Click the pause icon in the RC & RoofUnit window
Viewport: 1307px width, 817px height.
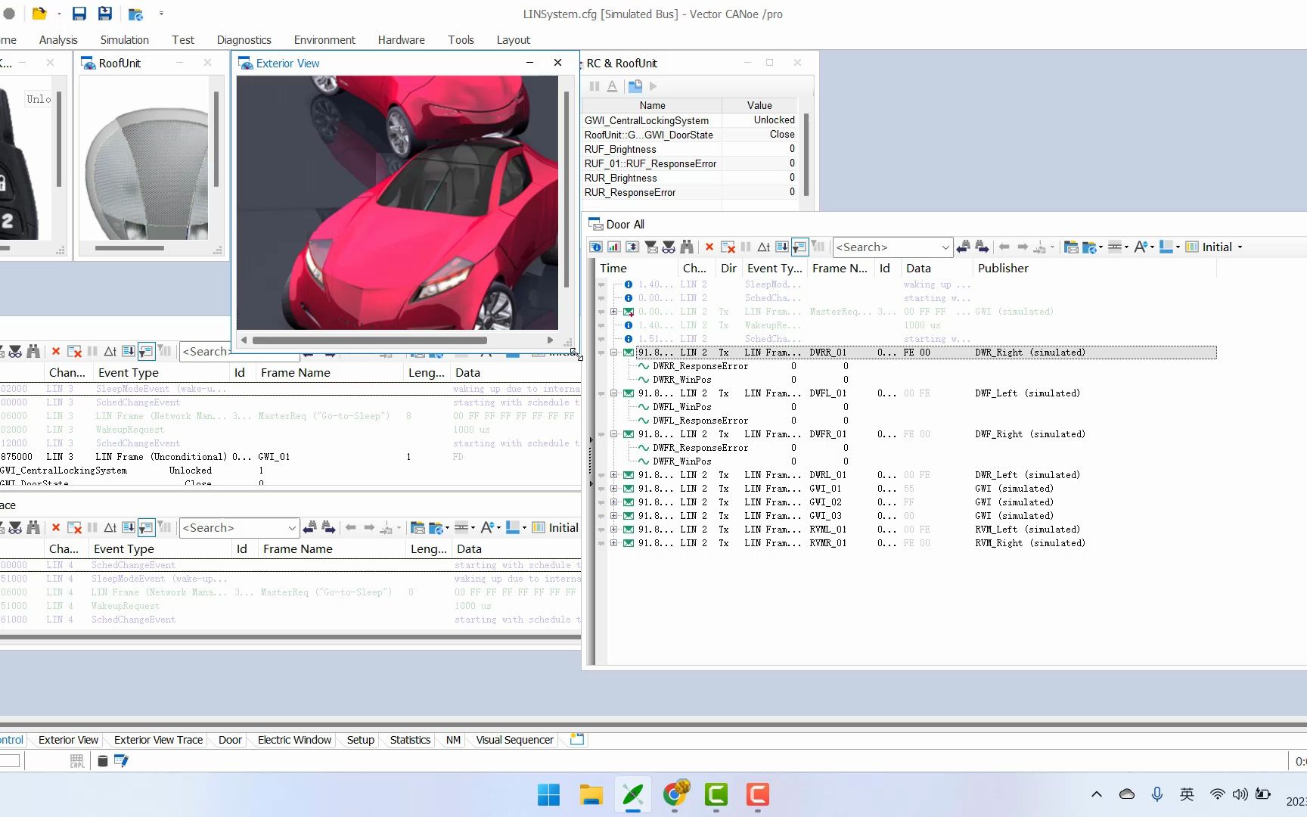tap(595, 86)
